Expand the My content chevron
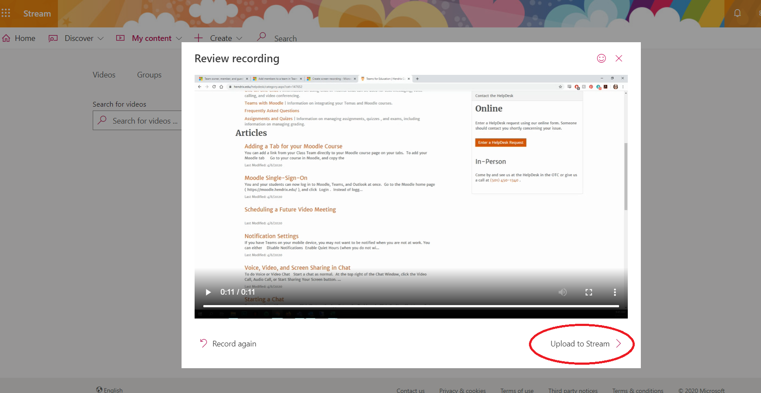The image size is (761, 393). pos(178,38)
